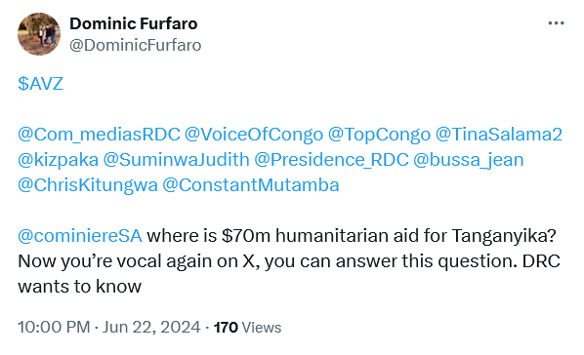Open the $AVZ cashtag

pos(41,83)
